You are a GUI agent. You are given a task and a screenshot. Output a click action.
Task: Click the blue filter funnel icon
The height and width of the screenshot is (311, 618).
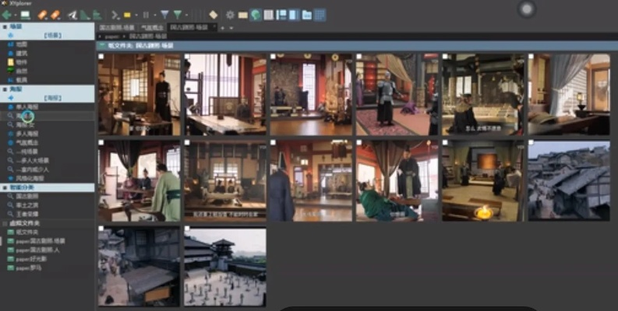(164, 15)
